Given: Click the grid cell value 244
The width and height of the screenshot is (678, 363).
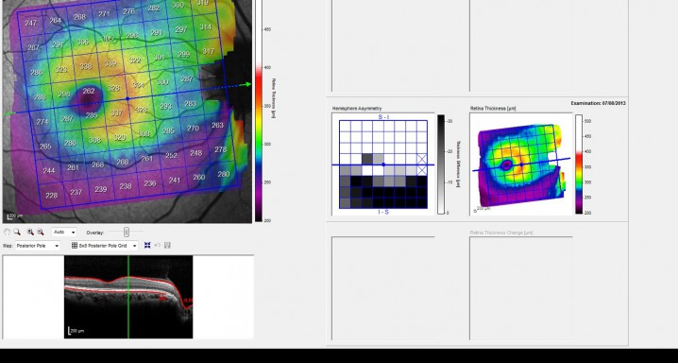Looking at the screenshot, I should point(49,171).
